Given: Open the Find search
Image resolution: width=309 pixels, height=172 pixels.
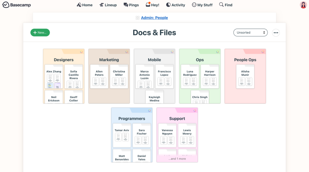Looking at the screenshot, I should 226,5.
